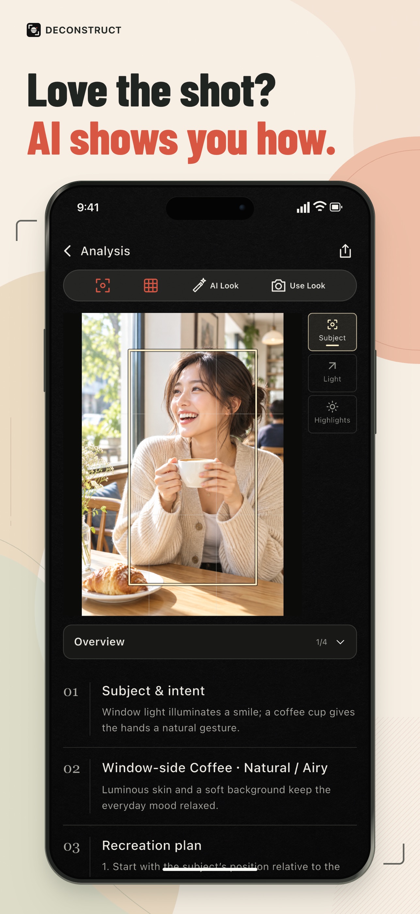
Task: Tap the analyzed cafe photo
Action: tap(182, 464)
